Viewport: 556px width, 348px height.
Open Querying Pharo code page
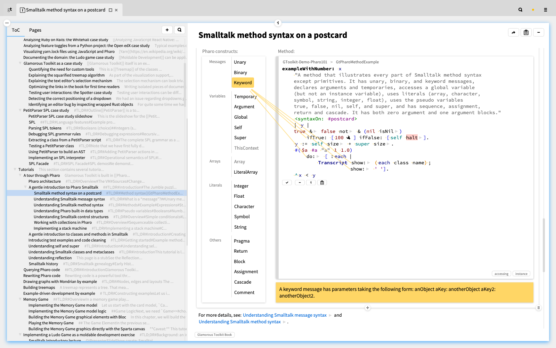point(42,270)
